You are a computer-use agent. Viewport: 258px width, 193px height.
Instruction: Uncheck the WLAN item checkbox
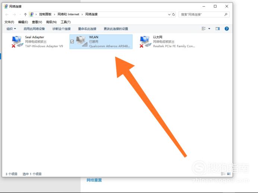72,41
